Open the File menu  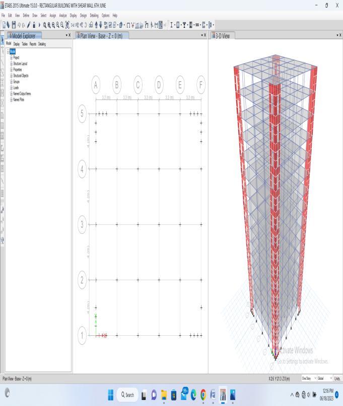point(3,16)
